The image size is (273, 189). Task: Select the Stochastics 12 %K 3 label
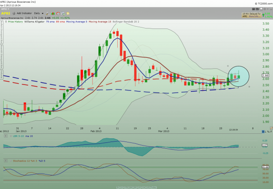[25, 161]
